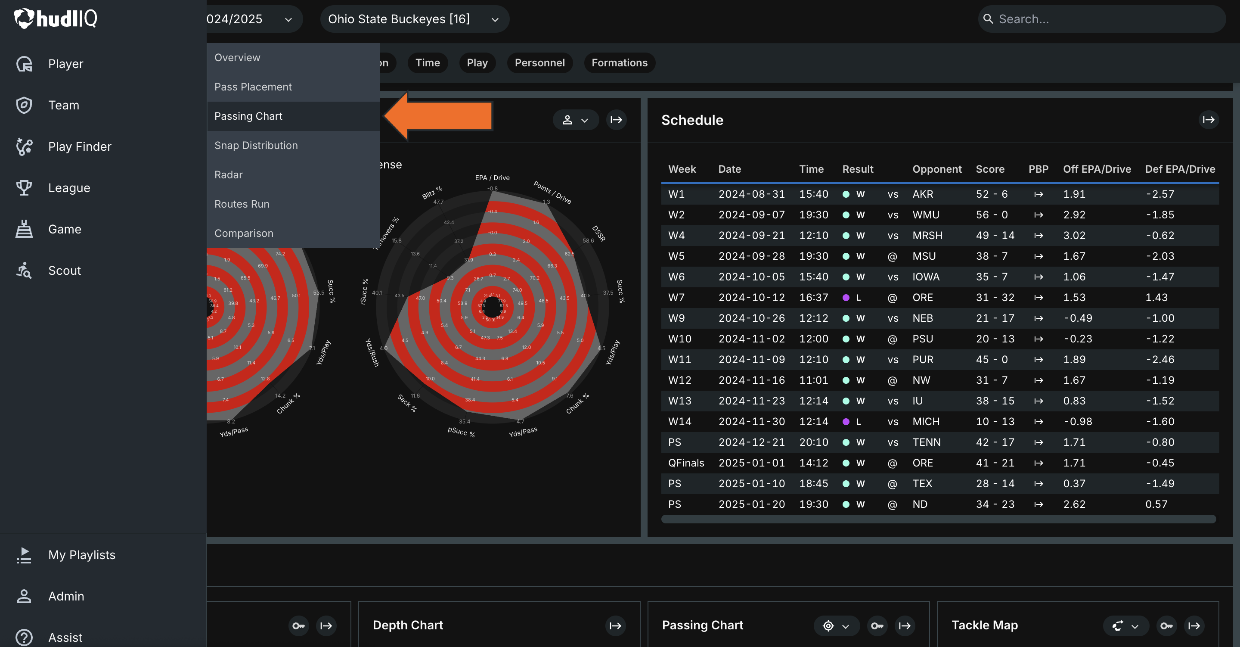Click the hudlIQ logo
The image size is (1240, 647).
point(56,19)
